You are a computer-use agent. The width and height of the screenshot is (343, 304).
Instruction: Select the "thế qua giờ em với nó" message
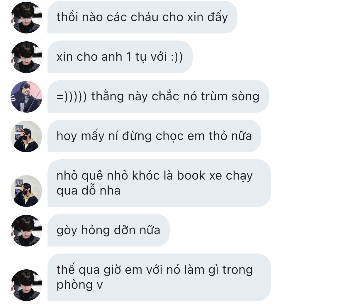click(x=159, y=278)
